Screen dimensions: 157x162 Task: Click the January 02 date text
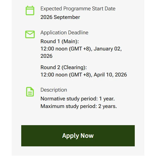tap(107, 49)
